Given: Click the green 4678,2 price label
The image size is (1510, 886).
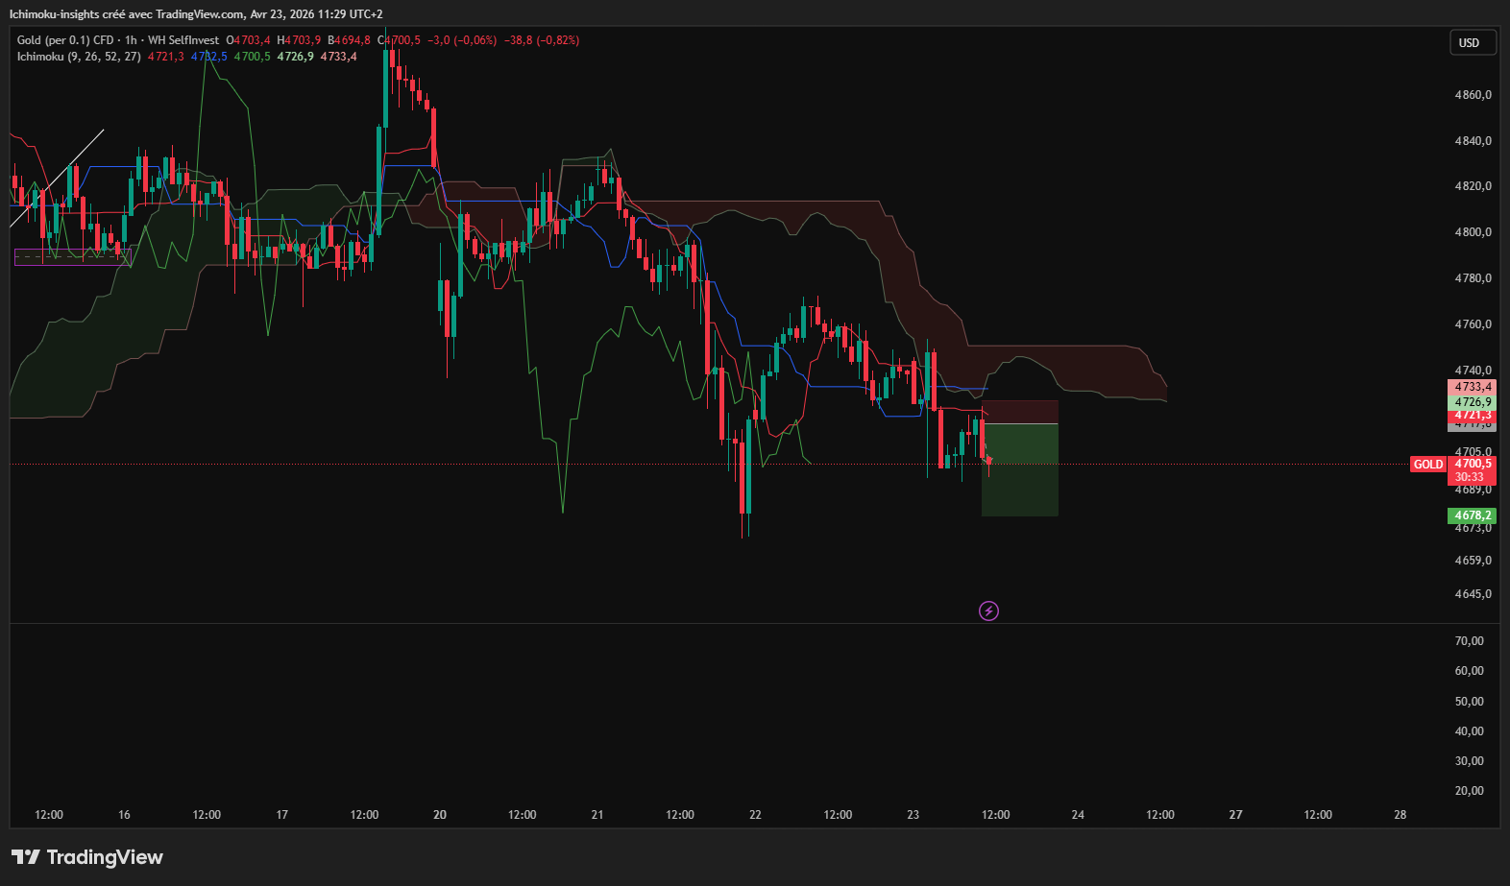Looking at the screenshot, I should tap(1473, 515).
